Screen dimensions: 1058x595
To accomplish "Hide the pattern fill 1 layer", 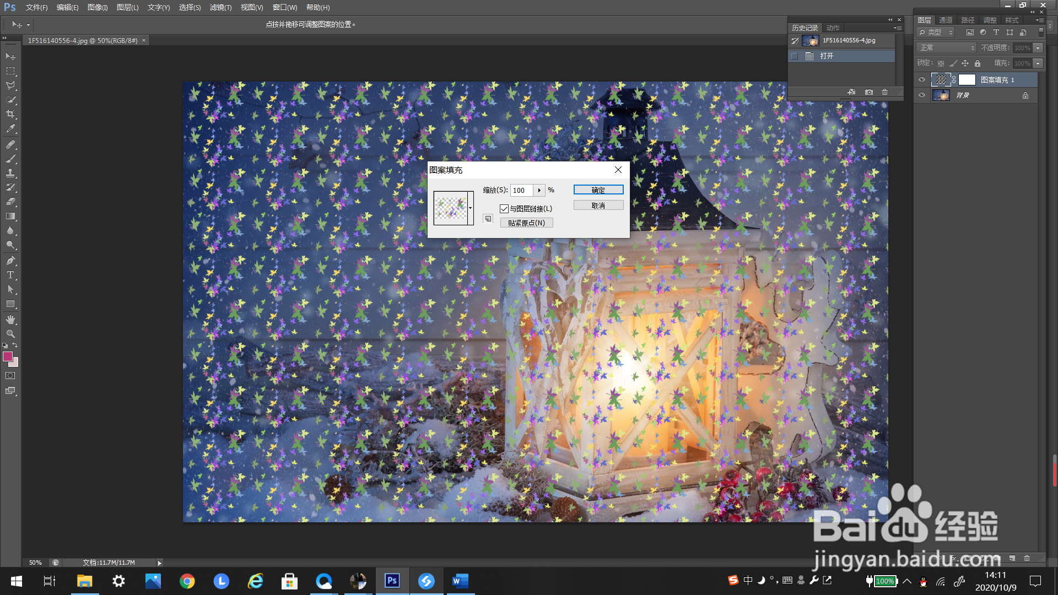I will (922, 80).
